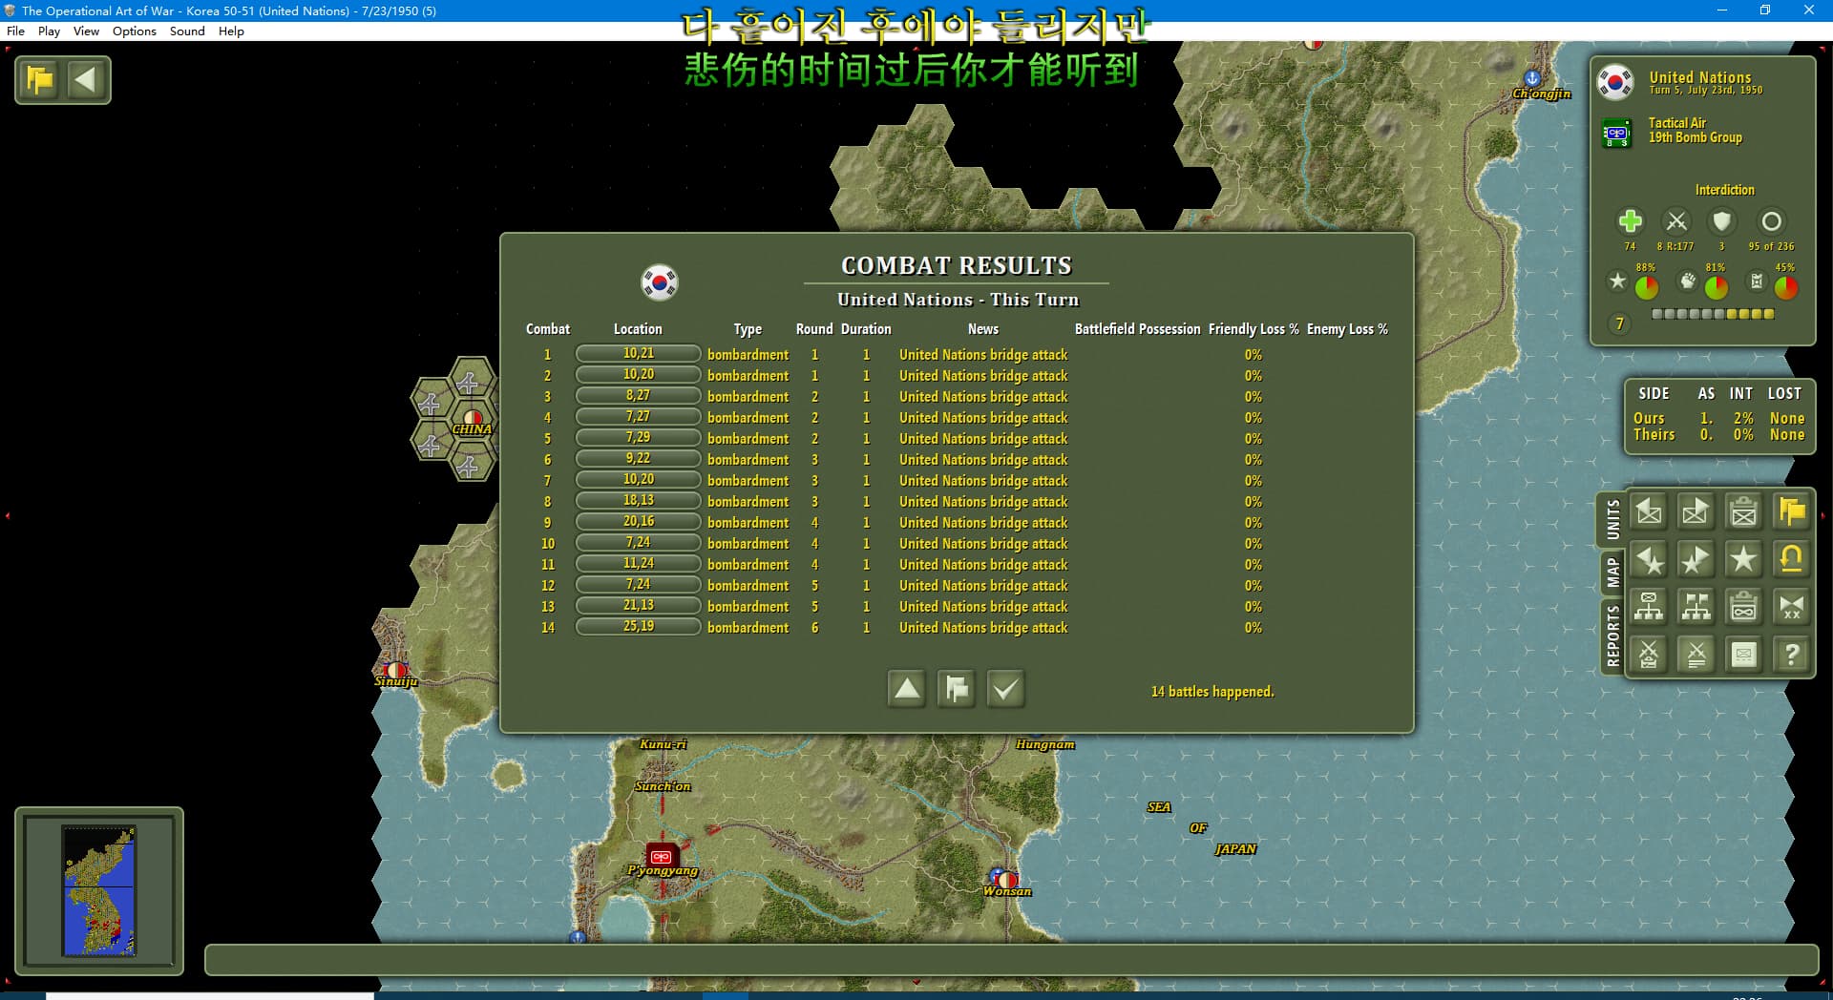
Task: Click the 45% supply pie indicator
Action: [x=1786, y=286]
